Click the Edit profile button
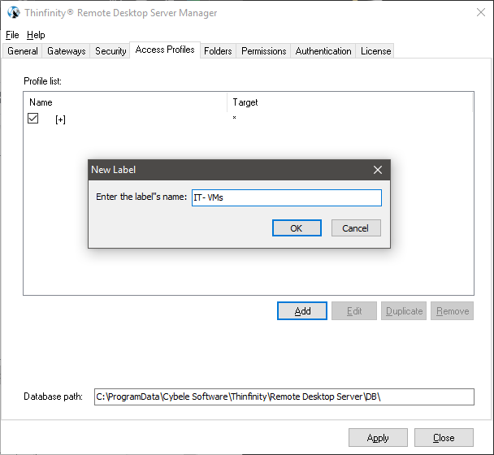The height and width of the screenshot is (455, 494). click(x=354, y=311)
